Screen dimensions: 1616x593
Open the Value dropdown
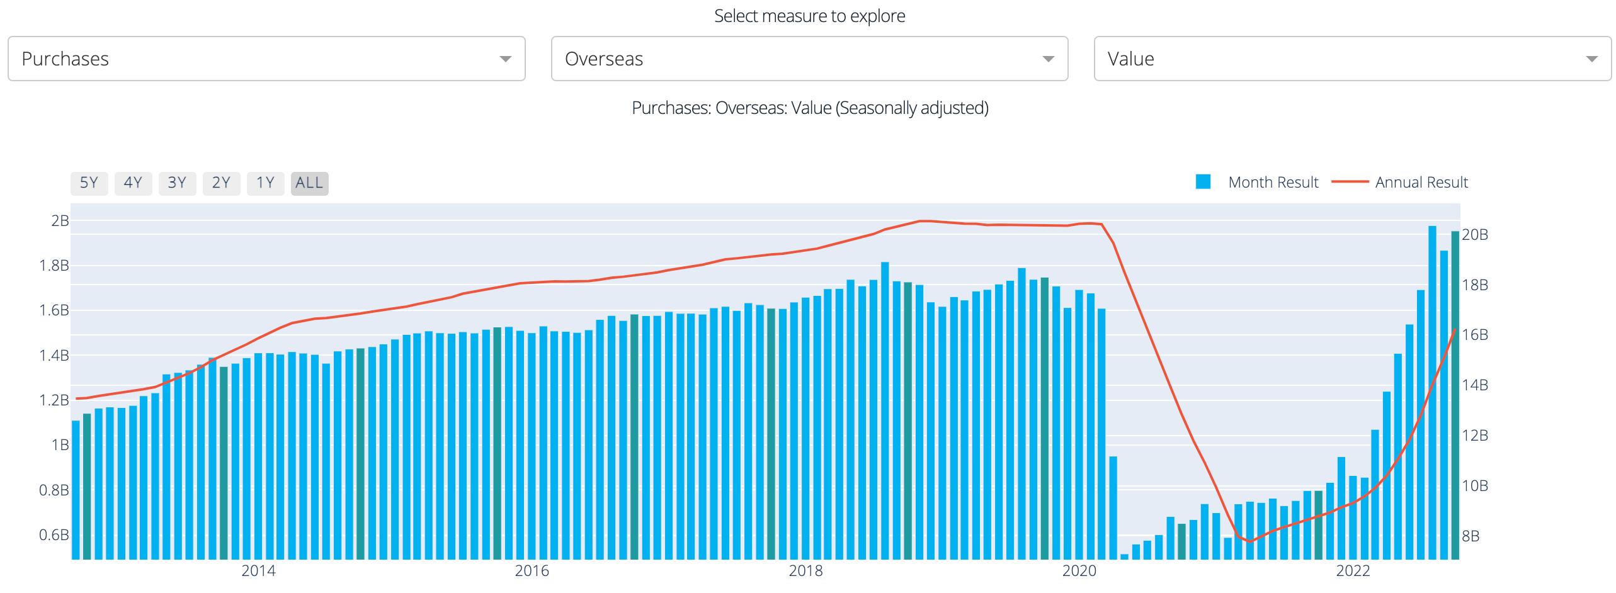[x=1352, y=59]
